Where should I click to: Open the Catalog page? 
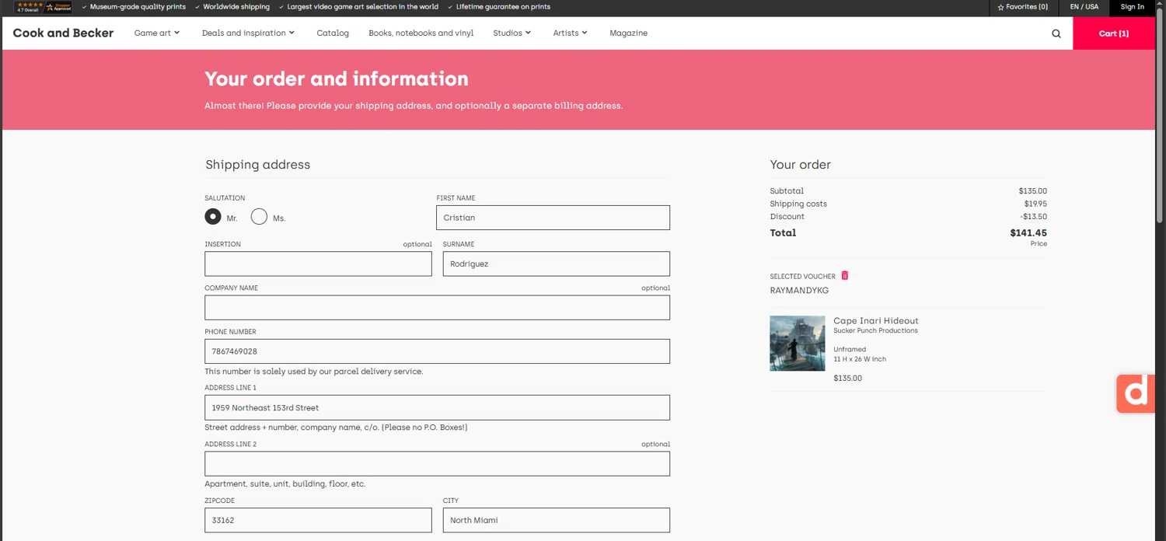click(333, 33)
